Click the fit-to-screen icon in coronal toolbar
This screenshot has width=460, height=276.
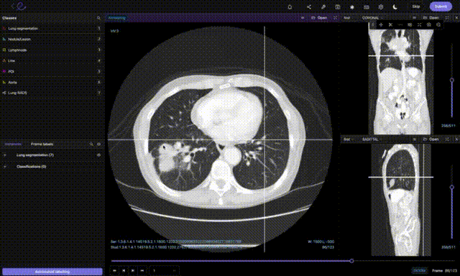(419, 25)
